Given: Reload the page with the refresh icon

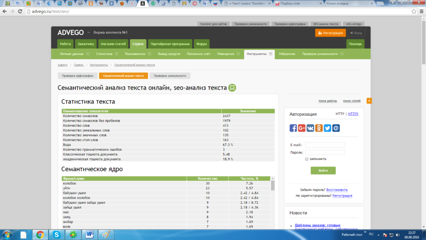Looking at the screenshot, I should pyautogui.click(x=20, y=11).
